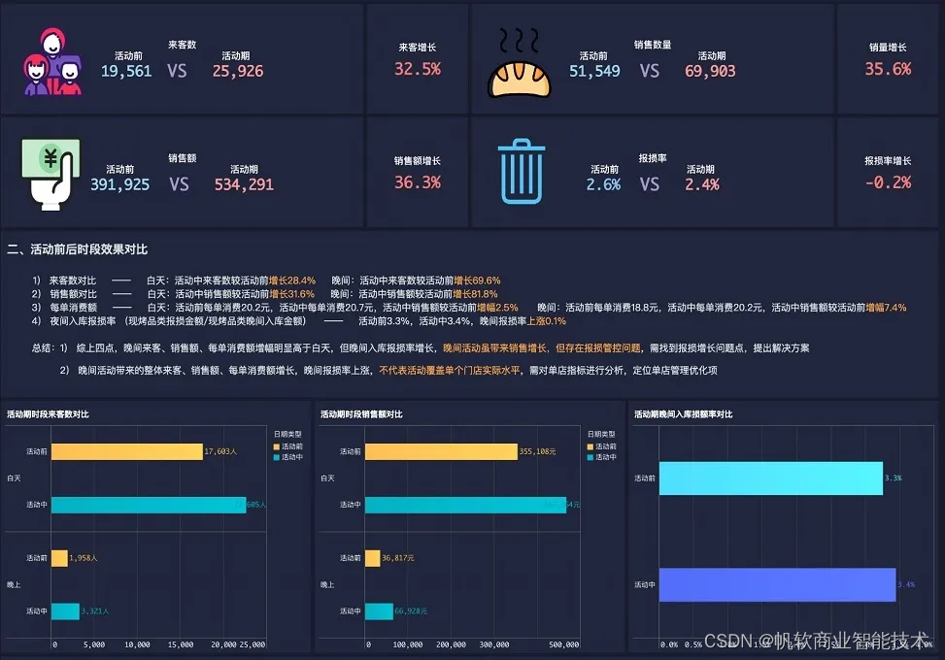Click chart title 活动期时段销售额对比
This screenshot has width=945, height=660.
pos(361,414)
